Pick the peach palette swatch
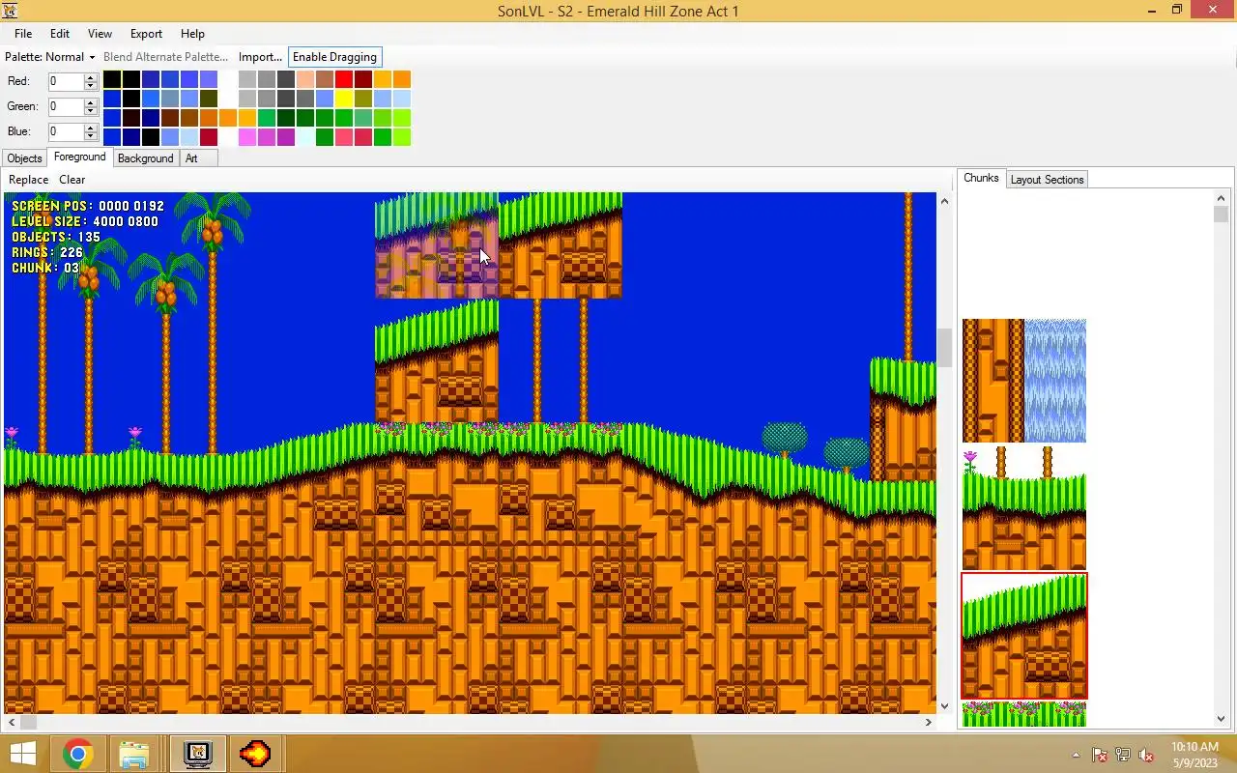This screenshot has height=773, width=1237. [305, 79]
